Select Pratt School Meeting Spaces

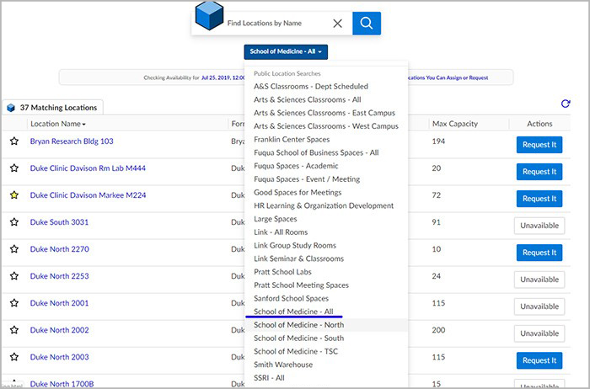(301, 285)
